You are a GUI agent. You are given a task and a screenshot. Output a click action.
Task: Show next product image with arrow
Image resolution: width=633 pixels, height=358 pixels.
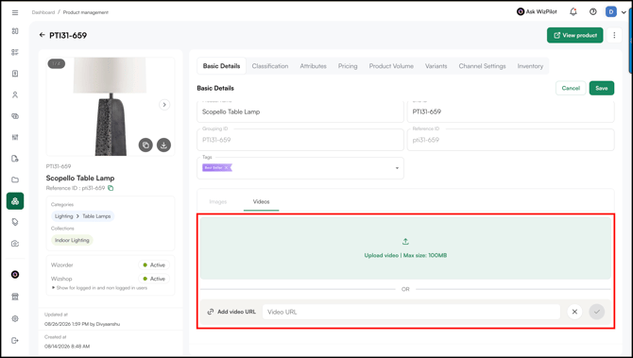(x=164, y=105)
